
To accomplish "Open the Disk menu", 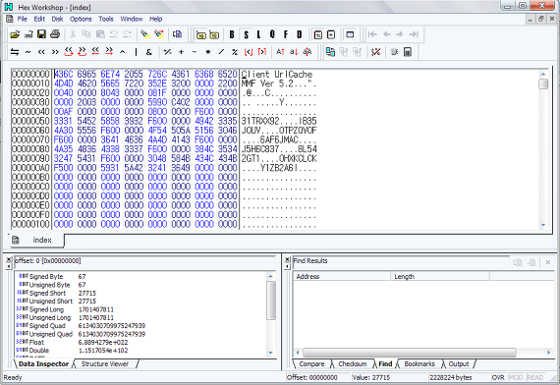I will (57, 19).
